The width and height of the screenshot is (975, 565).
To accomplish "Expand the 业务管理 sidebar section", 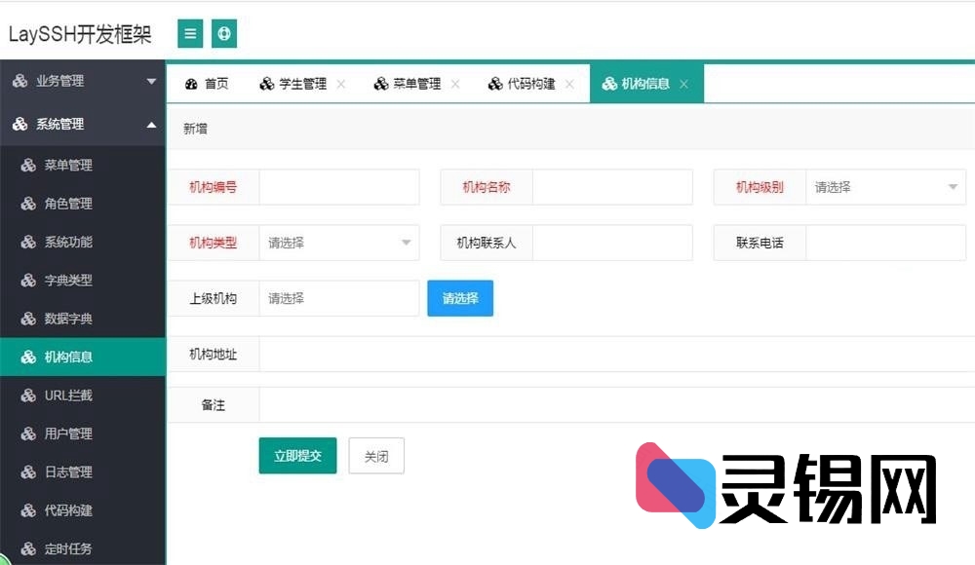I will tap(58, 82).
